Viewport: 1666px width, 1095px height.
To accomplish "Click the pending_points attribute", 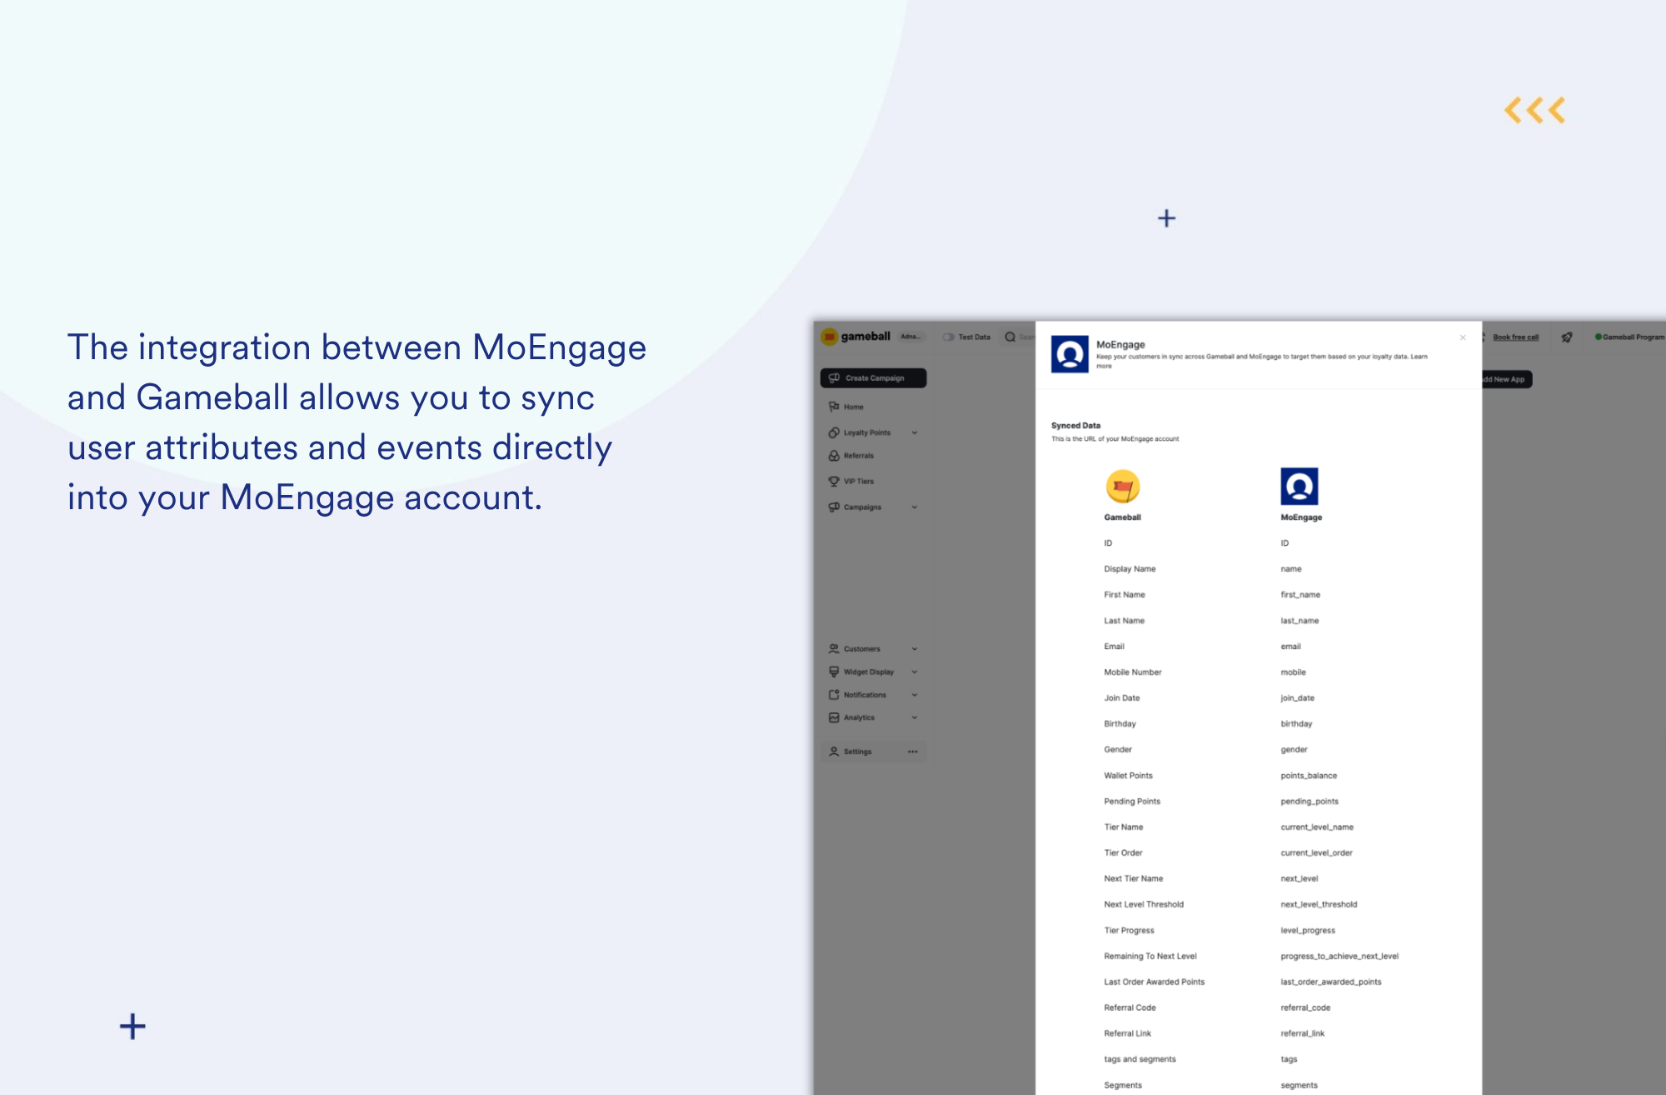I will pos(1309,802).
